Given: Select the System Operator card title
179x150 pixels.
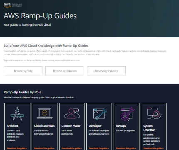Looking at the screenshot, I should [149, 128].
